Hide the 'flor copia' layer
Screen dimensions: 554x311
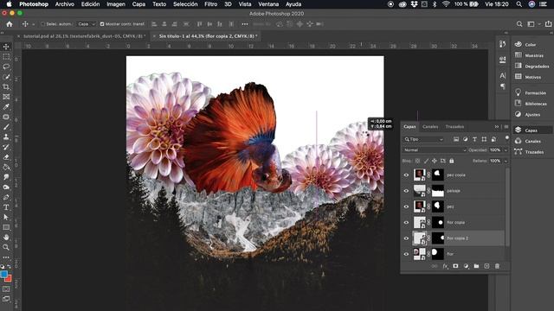click(x=406, y=223)
